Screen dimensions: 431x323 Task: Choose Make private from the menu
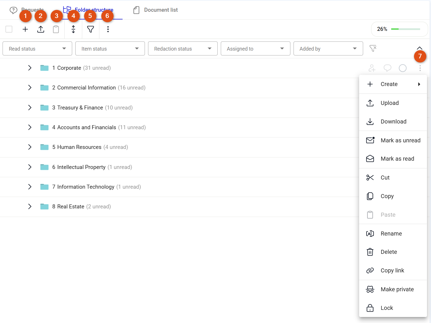(393, 289)
